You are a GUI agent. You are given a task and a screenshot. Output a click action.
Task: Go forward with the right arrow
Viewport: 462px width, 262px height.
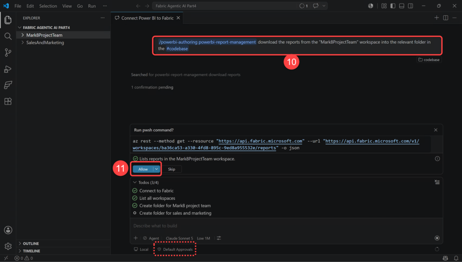pos(147,6)
